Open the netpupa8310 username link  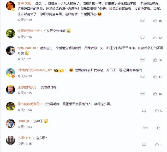[x=27, y=48]
